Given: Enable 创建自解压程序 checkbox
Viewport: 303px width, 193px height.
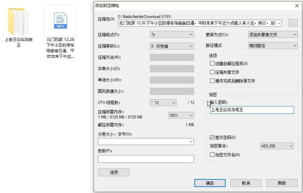Looking at the screenshot, I should (212, 64).
